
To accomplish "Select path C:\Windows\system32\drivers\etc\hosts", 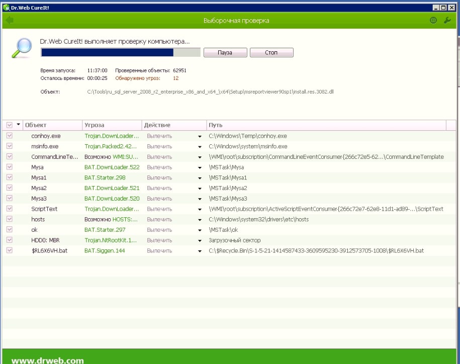I will 258,219.
